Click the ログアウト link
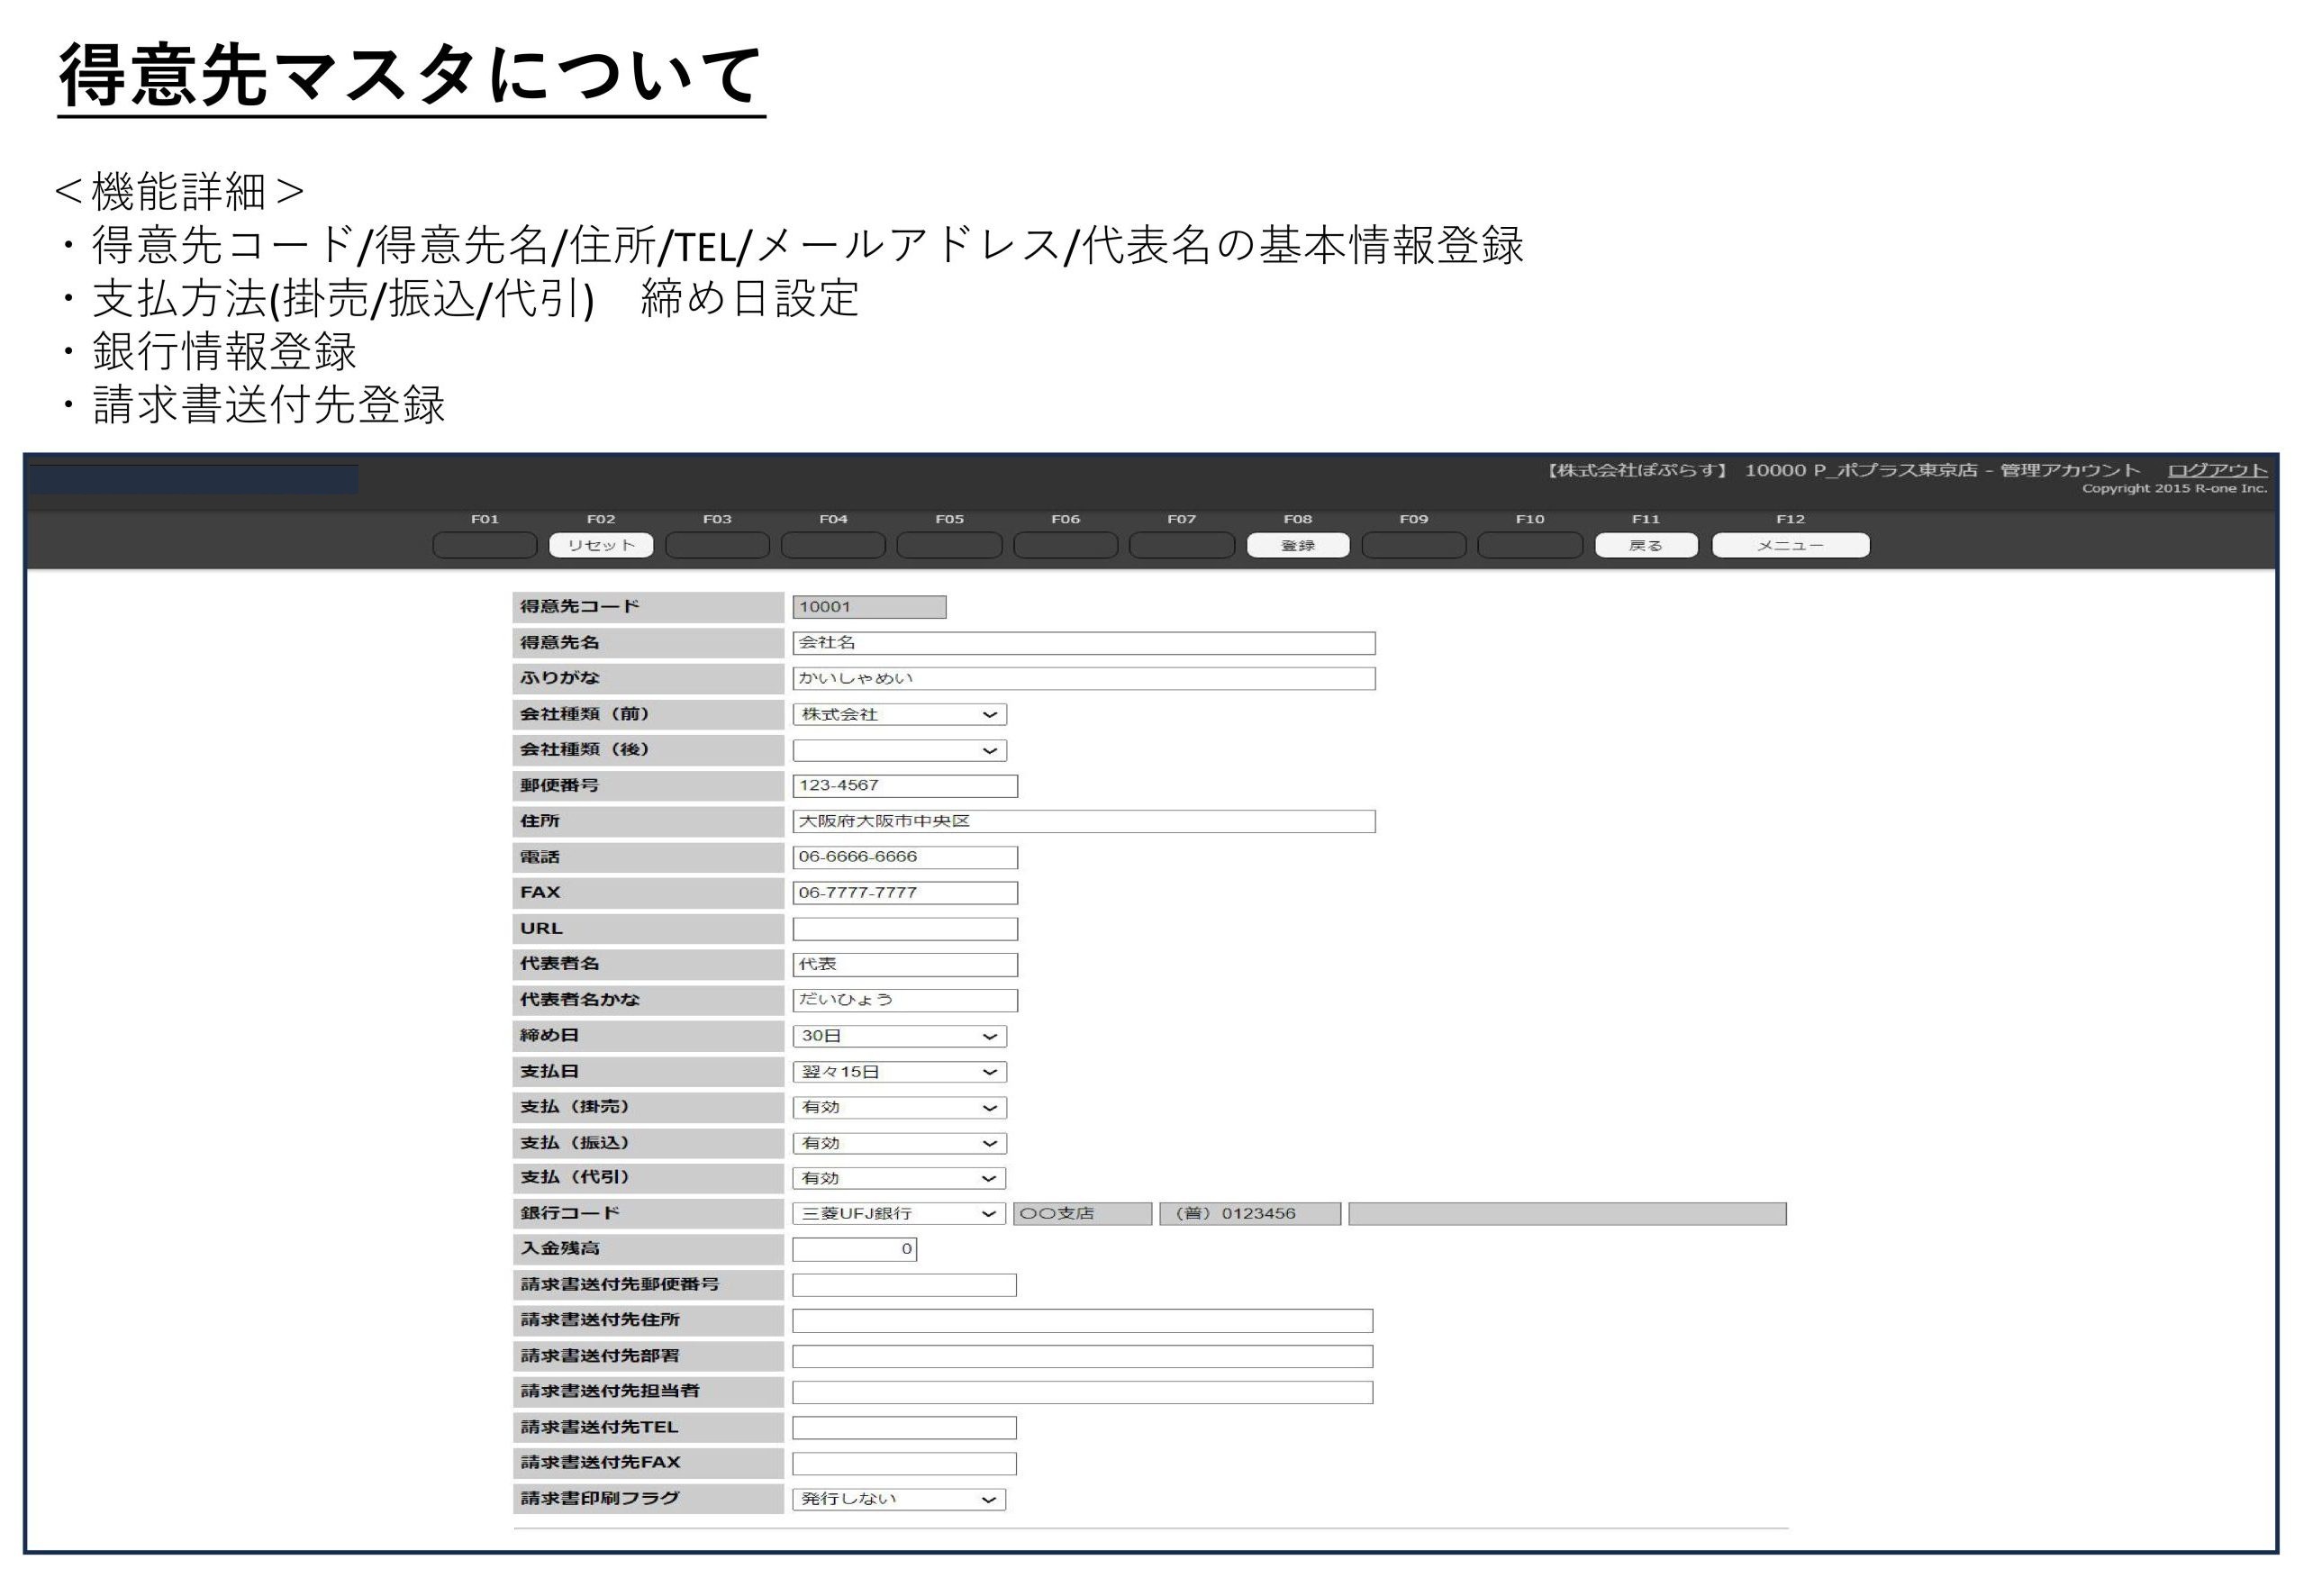The image size is (2304, 1596). pos(2216,470)
